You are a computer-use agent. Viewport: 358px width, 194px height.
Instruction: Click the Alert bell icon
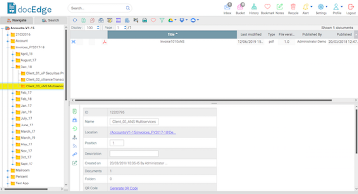305,7
